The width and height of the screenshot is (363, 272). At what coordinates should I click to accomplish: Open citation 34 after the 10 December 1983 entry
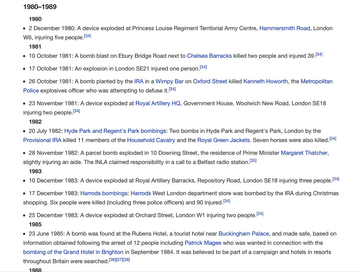tap(336, 179)
